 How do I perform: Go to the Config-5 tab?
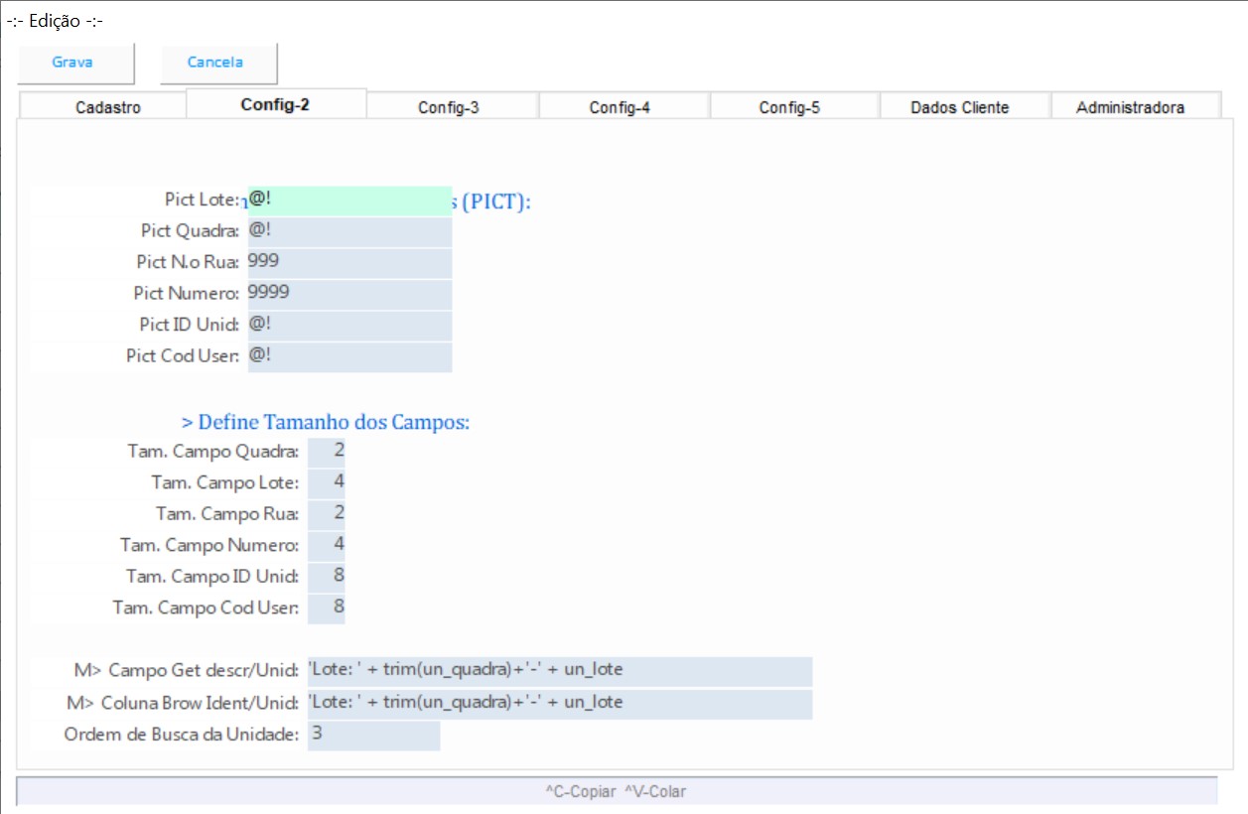point(790,107)
